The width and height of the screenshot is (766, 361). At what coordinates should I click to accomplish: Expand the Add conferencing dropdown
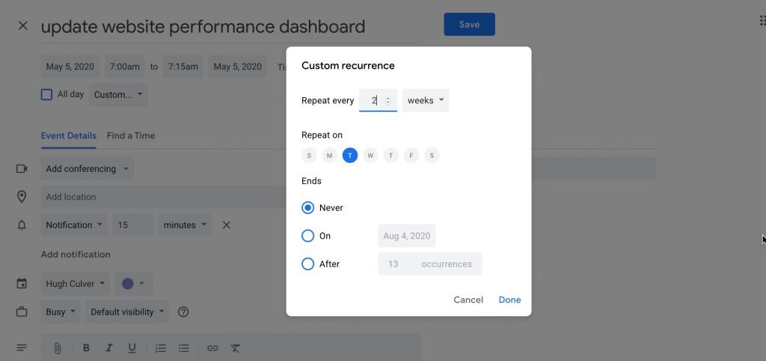pyautogui.click(x=88, y=169)
